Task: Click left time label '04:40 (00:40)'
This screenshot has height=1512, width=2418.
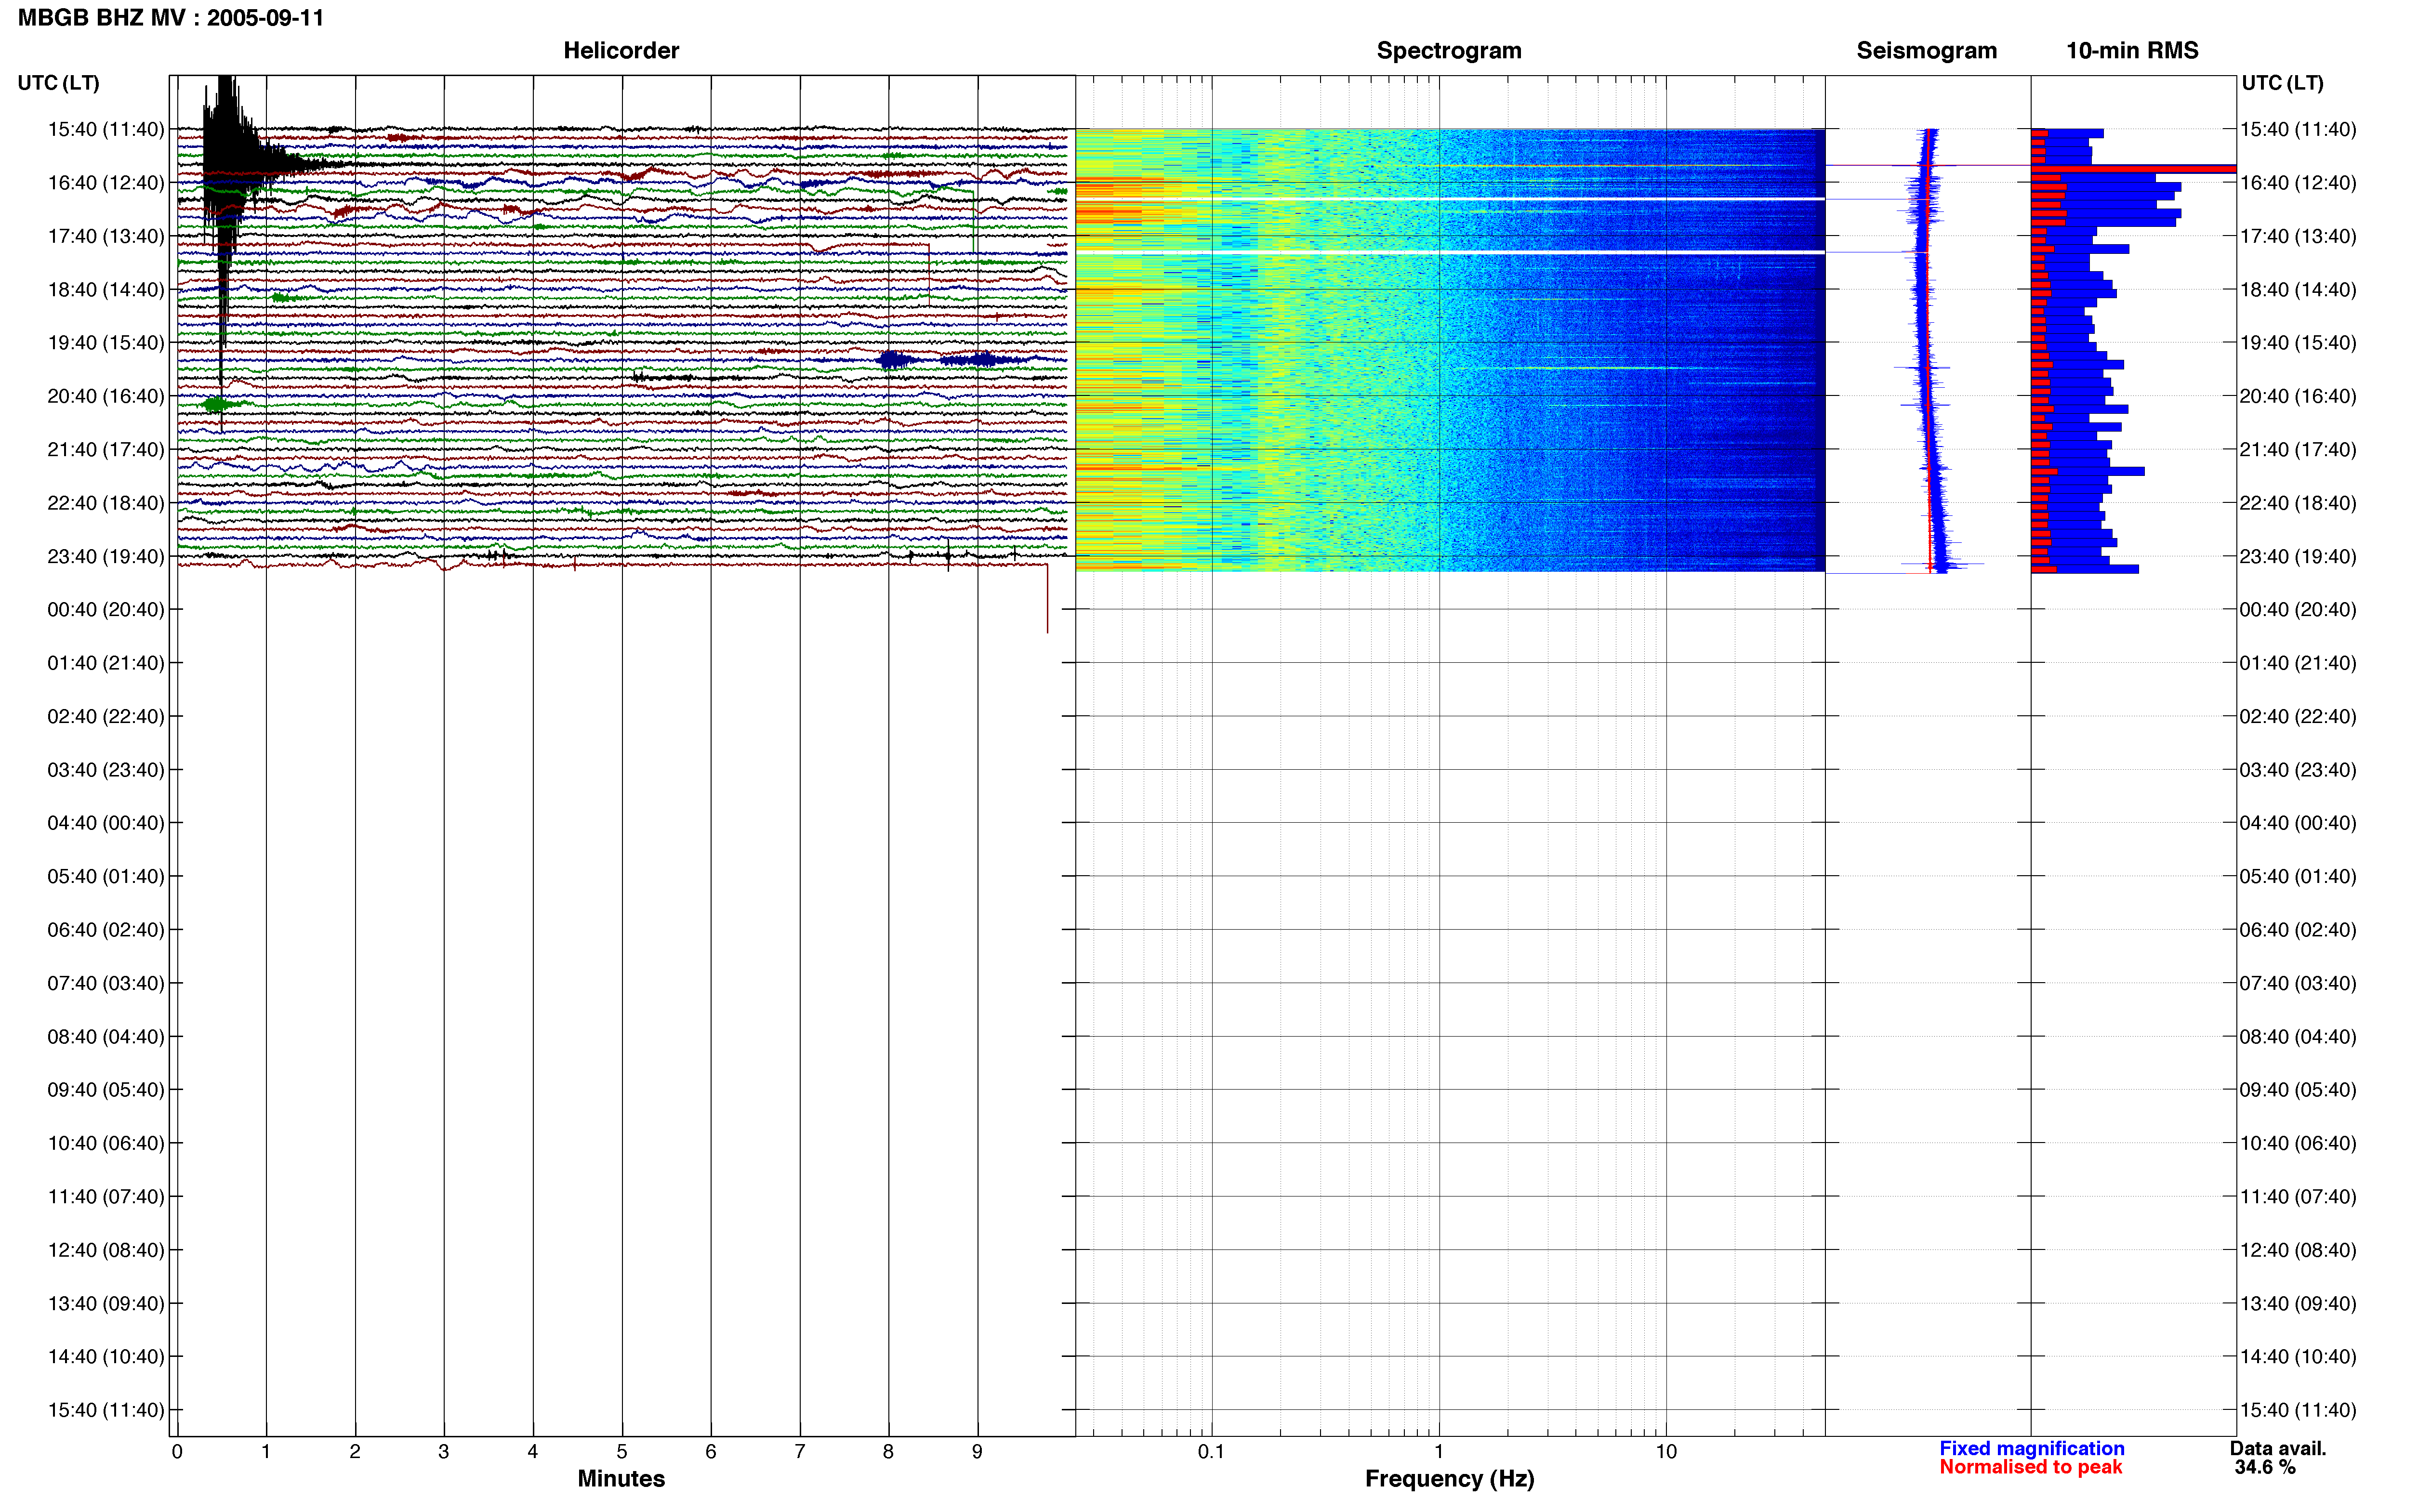Action: (106, 823)
